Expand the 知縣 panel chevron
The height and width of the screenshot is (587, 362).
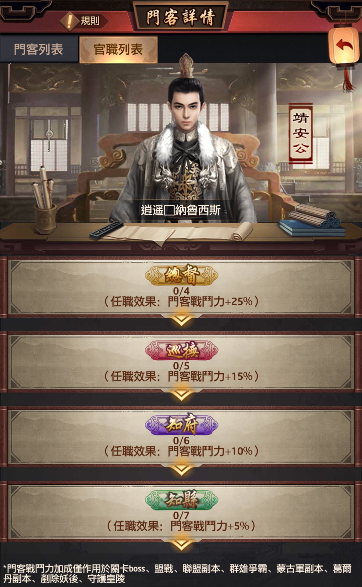[181, 545]
